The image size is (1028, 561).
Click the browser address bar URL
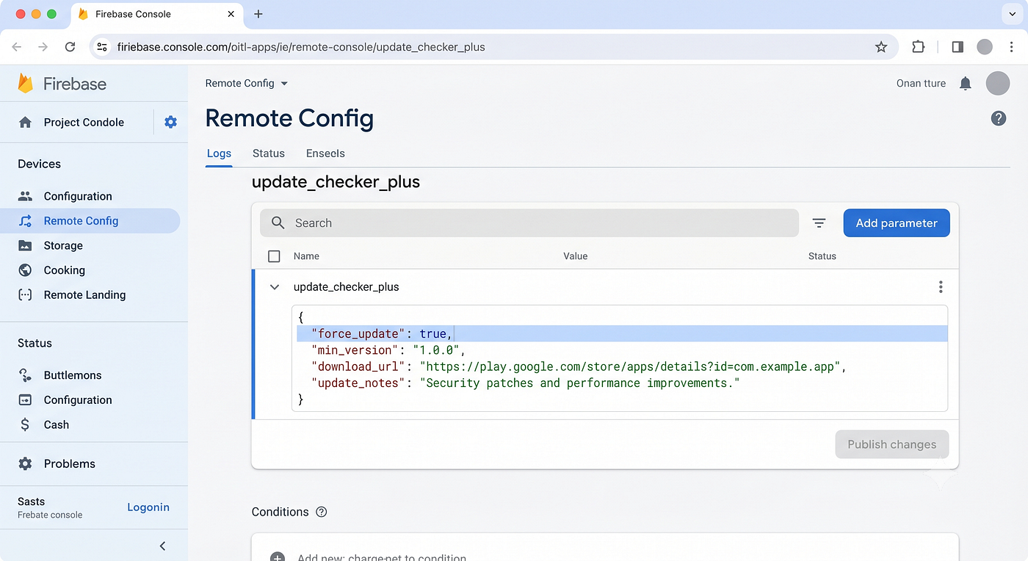[301, 47]
